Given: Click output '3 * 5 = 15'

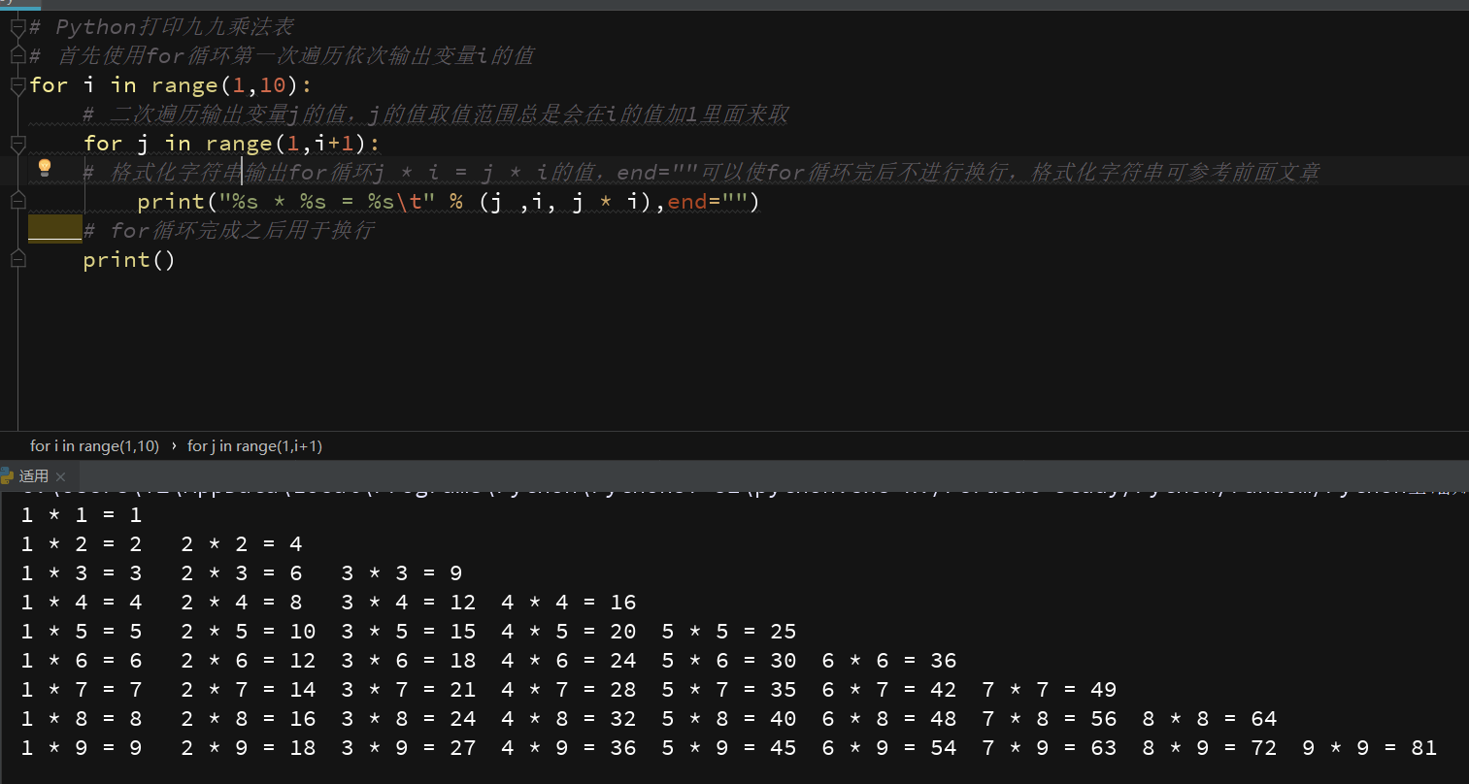Looking at the screenshot, I should [x=409, y=632].
